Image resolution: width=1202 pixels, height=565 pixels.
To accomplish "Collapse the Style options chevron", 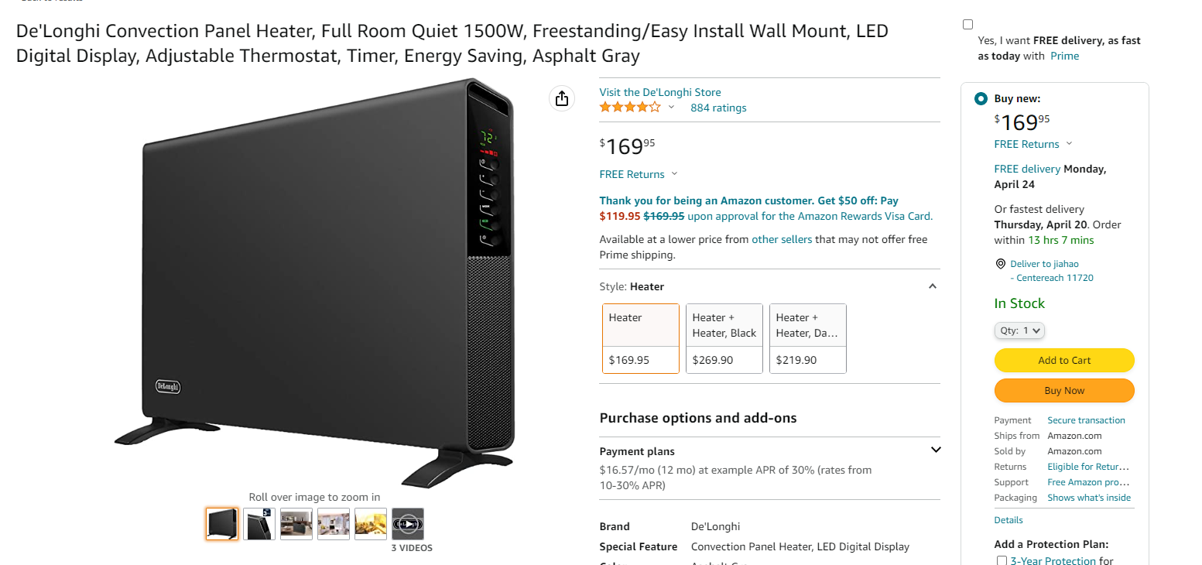I will pyautogui.click(x=933, y=286).
